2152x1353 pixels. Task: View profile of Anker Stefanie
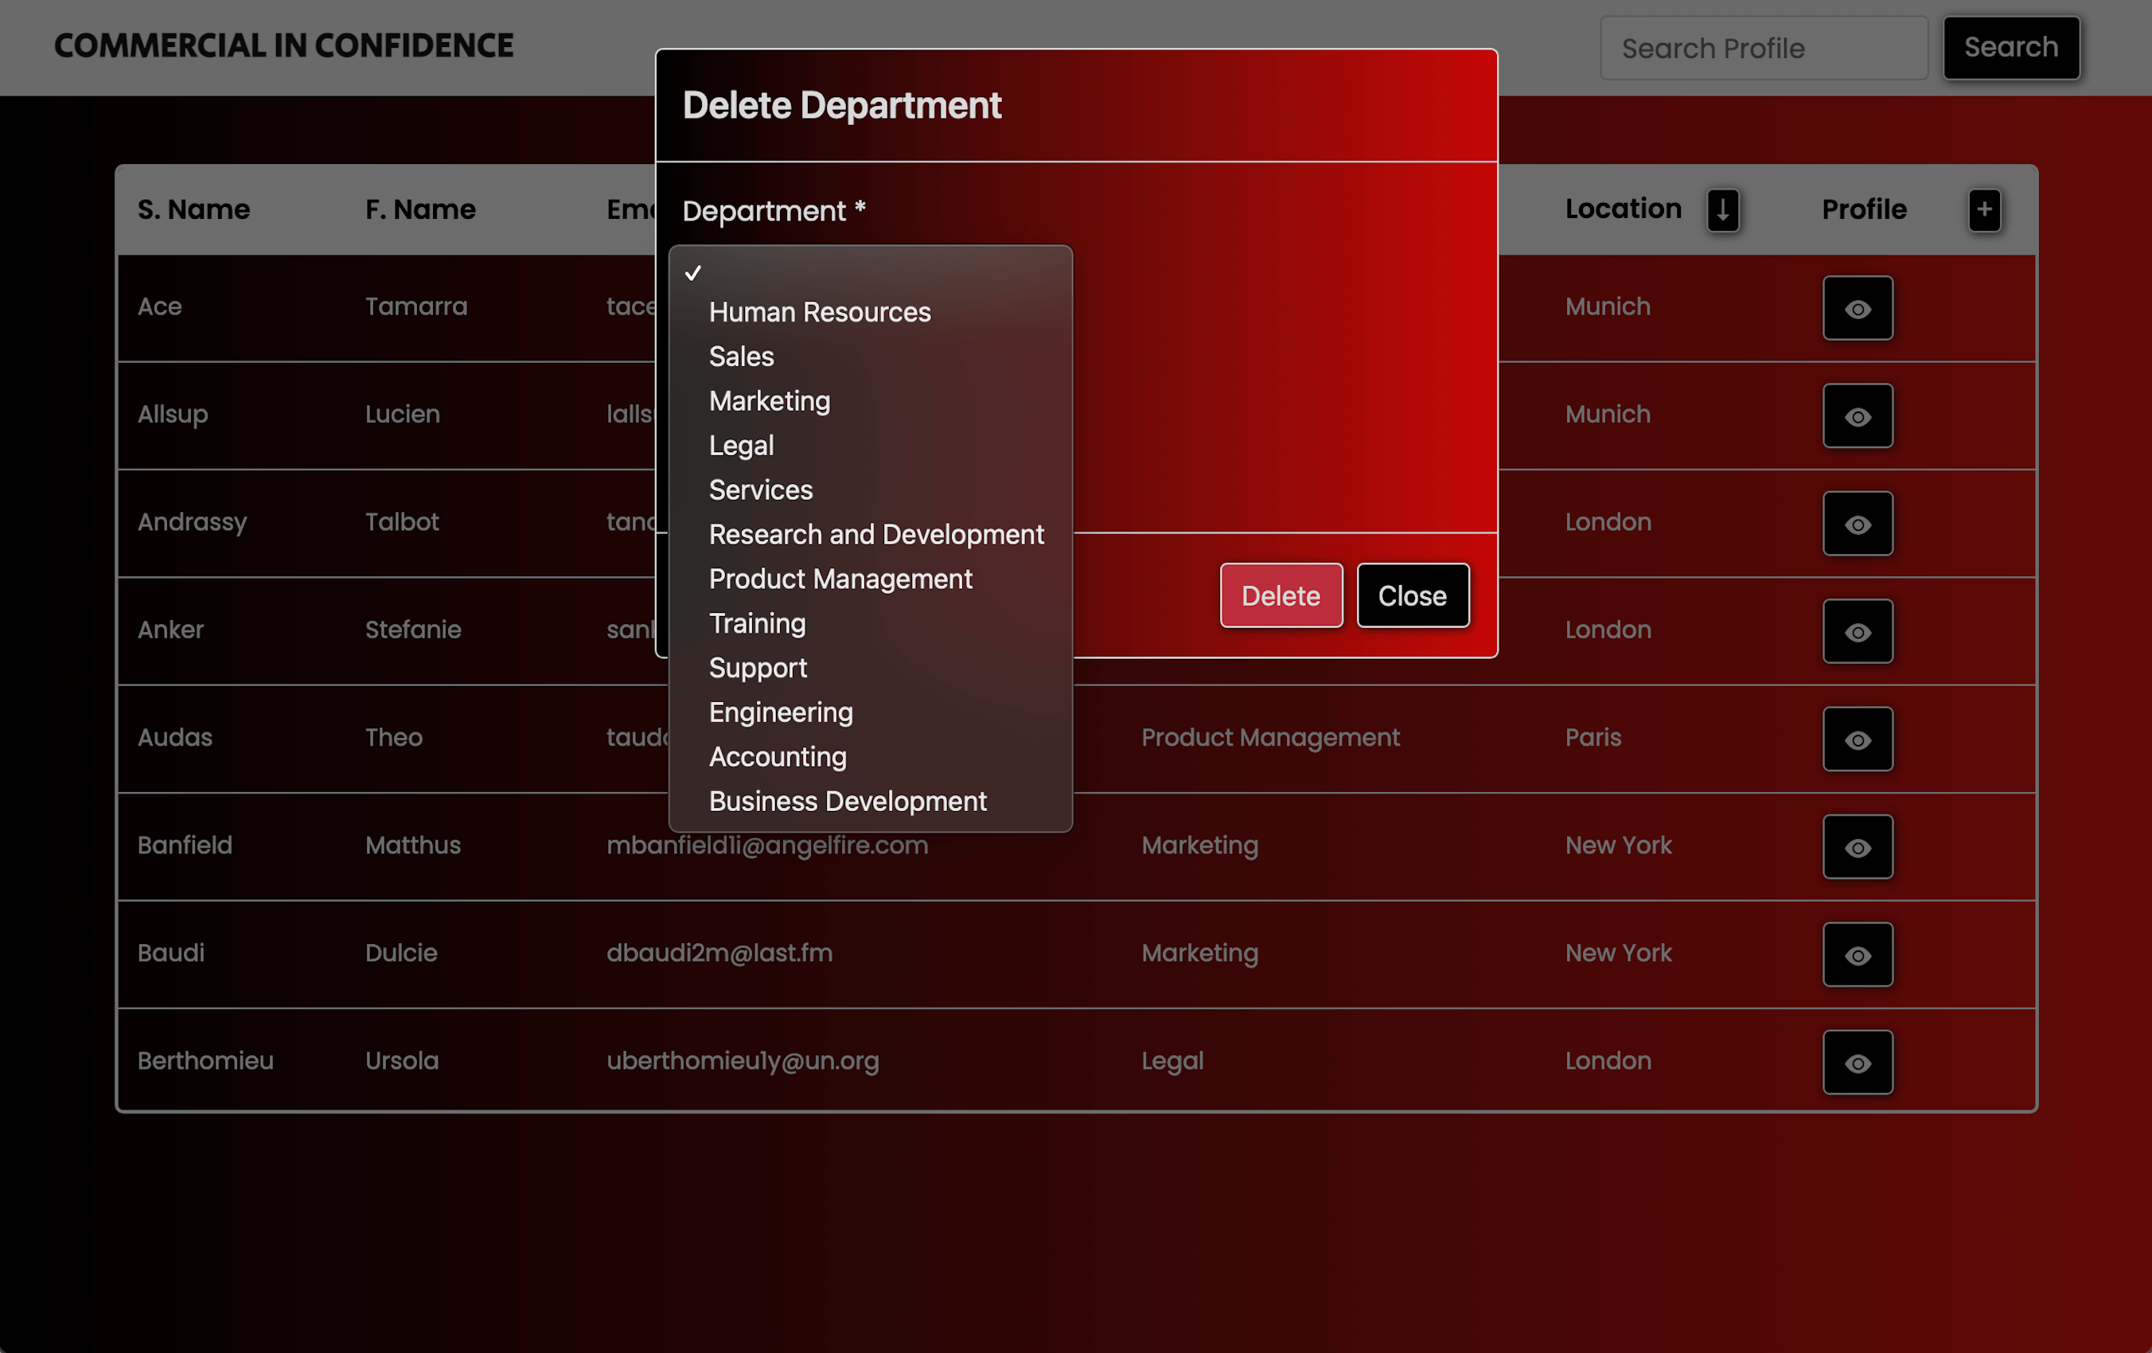tap(1857, 631)
